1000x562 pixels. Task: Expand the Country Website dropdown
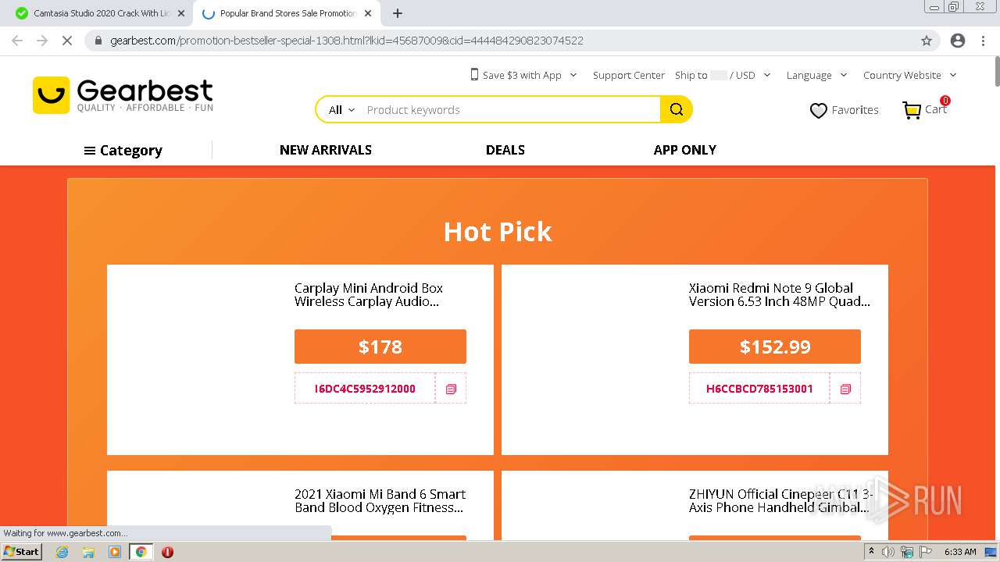point(909,75)
